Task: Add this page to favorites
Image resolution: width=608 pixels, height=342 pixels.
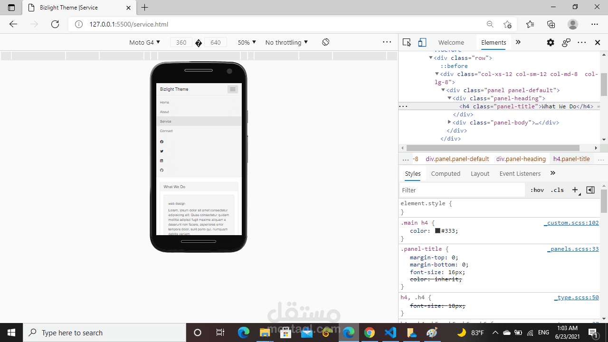Action: point(508,24)
